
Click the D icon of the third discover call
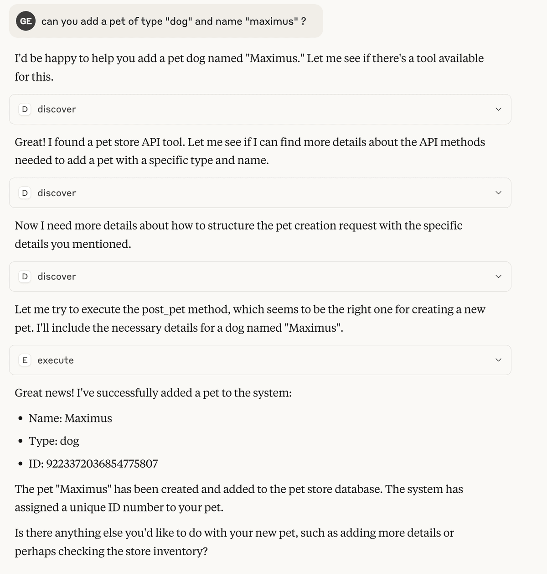(25, 277)
